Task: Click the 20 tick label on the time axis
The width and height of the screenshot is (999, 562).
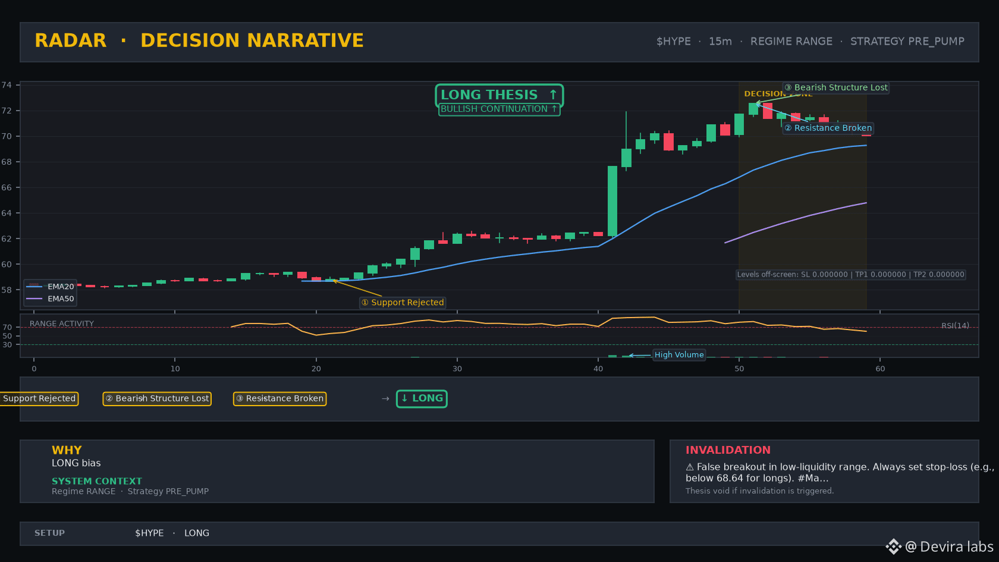Action: (x=316, y=369)
